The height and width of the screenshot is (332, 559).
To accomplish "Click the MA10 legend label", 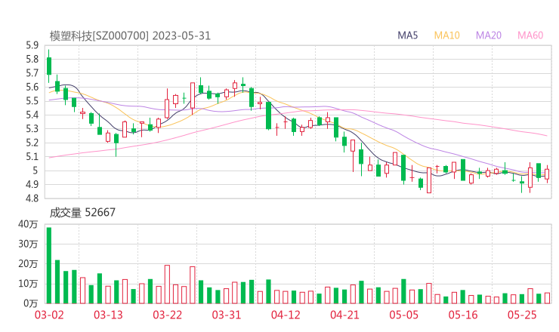I will [x=446, y=35].
